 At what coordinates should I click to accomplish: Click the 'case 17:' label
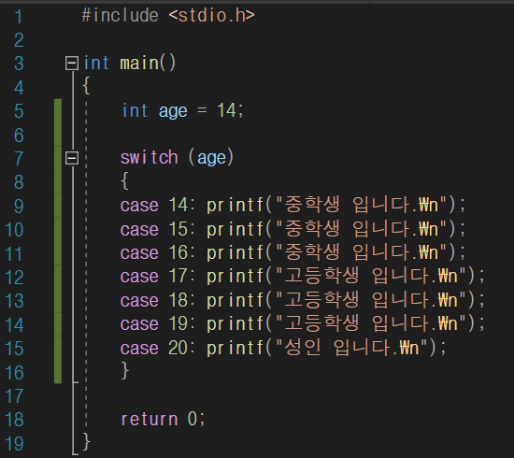[x=158, y=277]
